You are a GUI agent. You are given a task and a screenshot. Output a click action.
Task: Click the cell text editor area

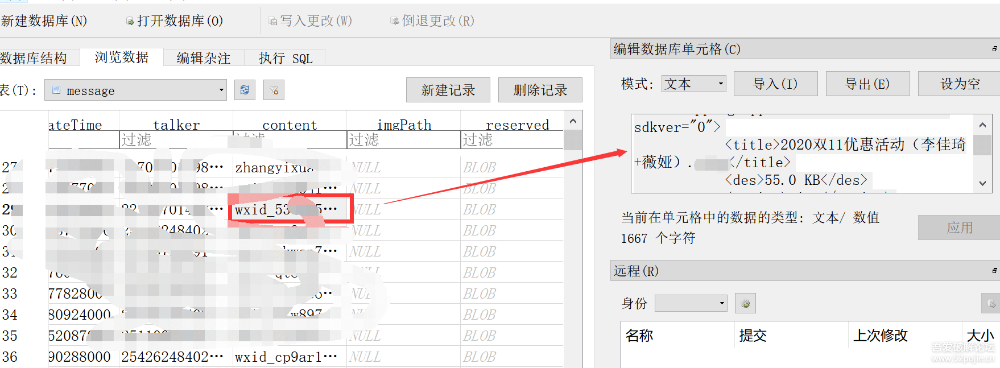point(803,154)
